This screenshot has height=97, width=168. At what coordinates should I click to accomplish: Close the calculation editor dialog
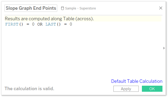pos(161,8)
